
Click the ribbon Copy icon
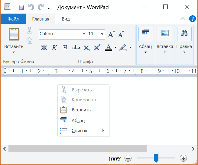pos(29,40)
